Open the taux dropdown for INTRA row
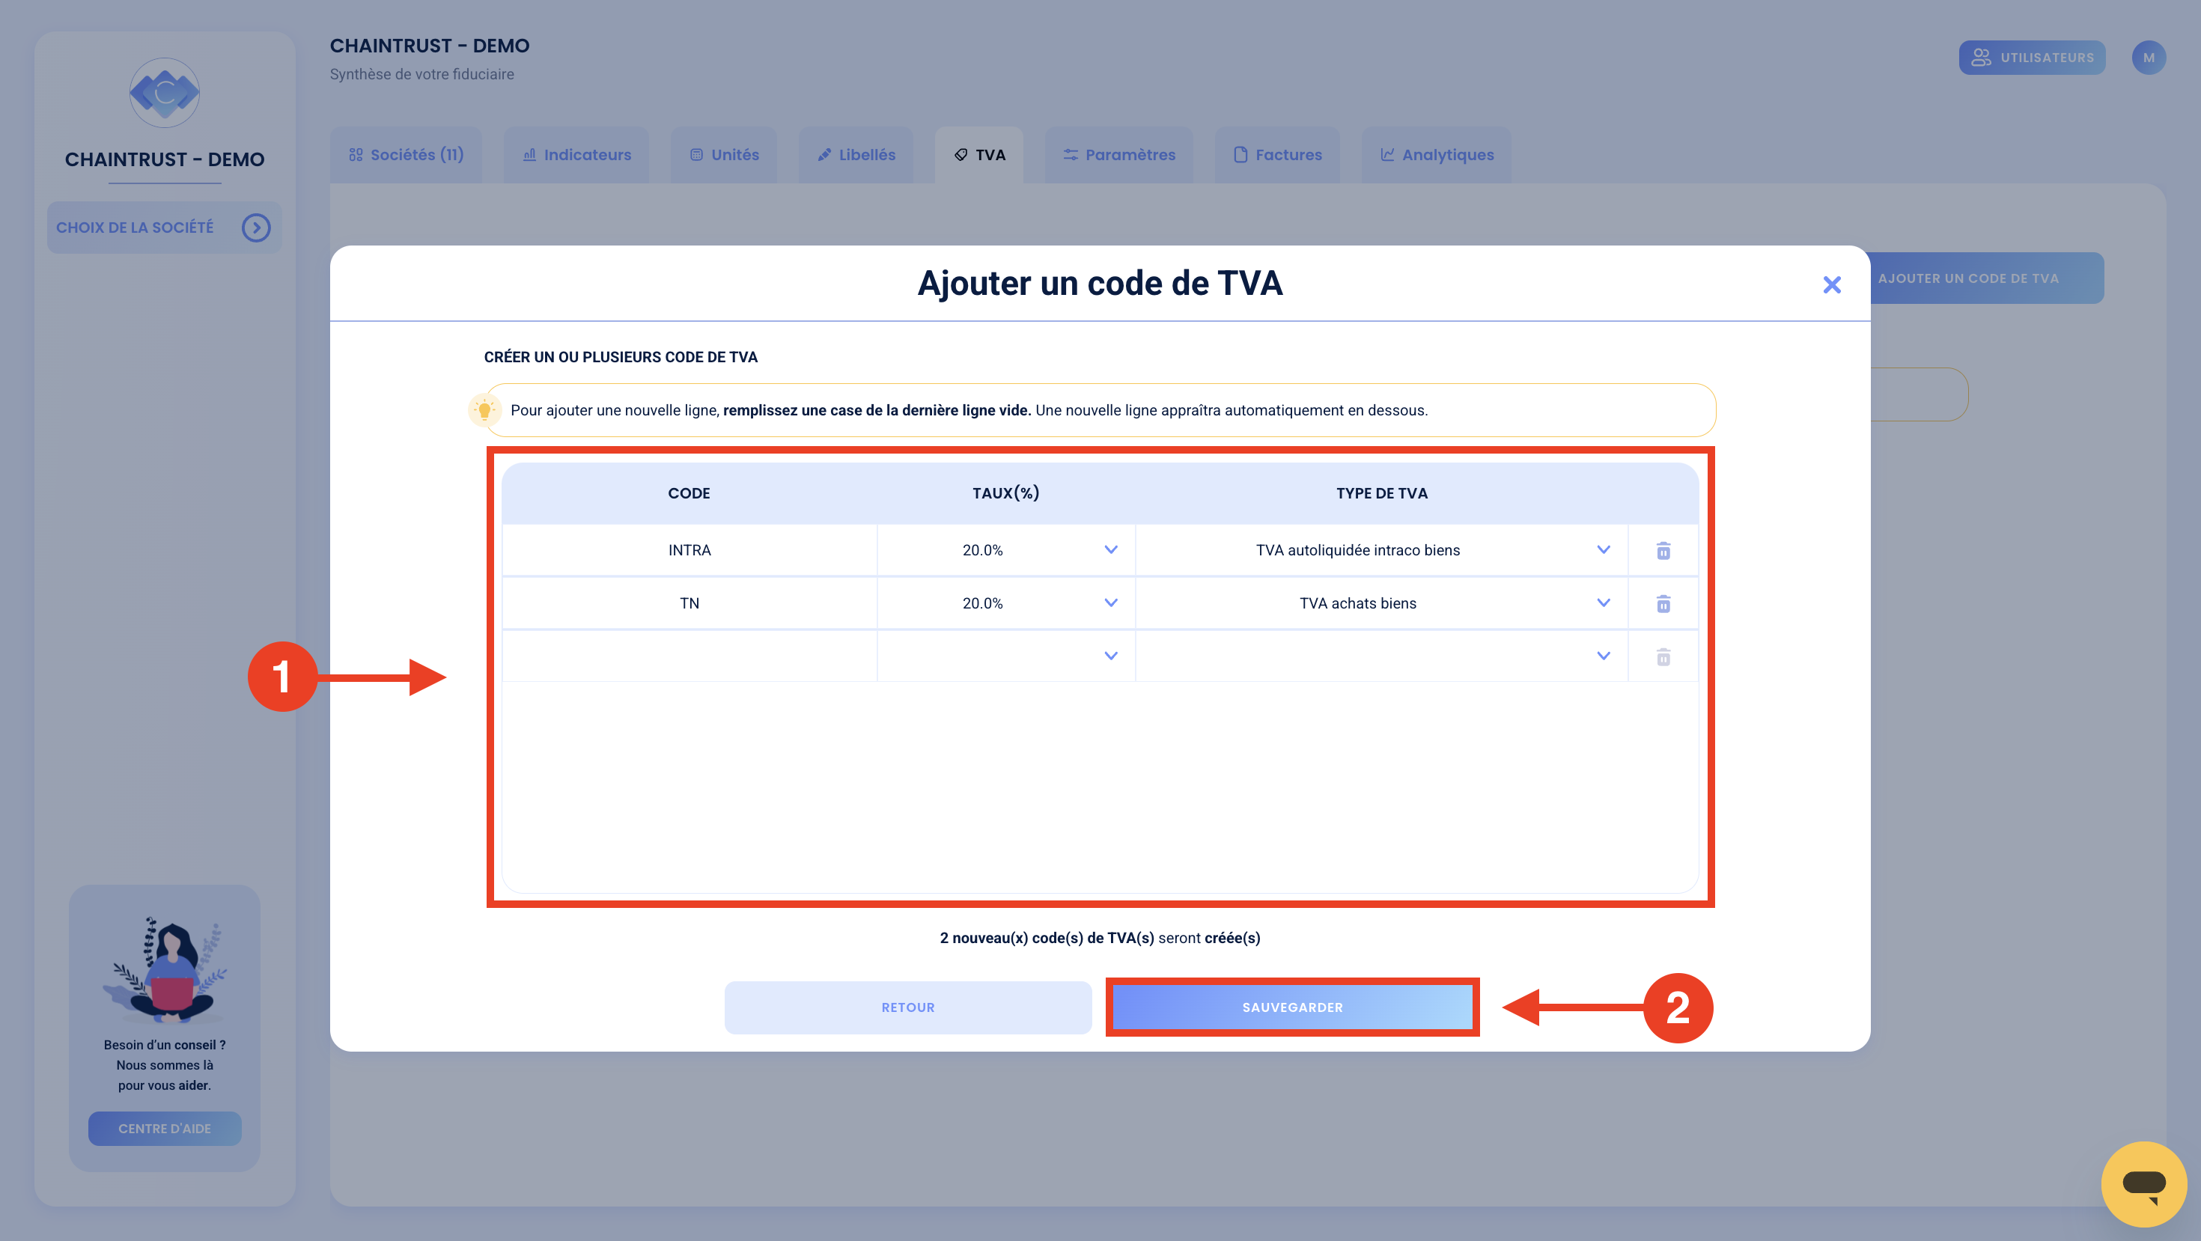2201x1241 pixels. [1110, 549]
